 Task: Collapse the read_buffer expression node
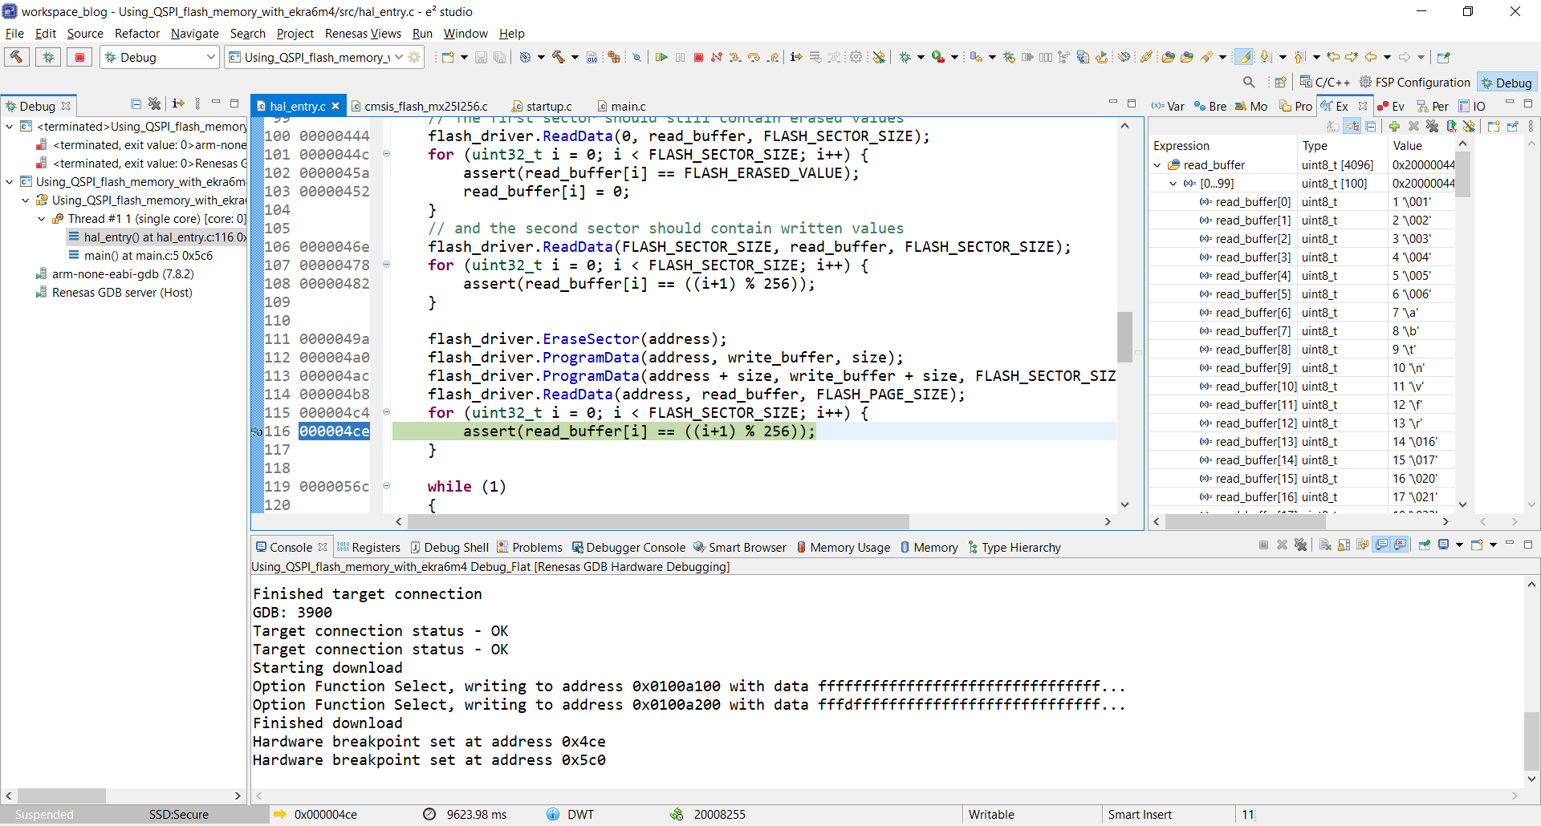pyautogui.click(x=1157, y=165)
